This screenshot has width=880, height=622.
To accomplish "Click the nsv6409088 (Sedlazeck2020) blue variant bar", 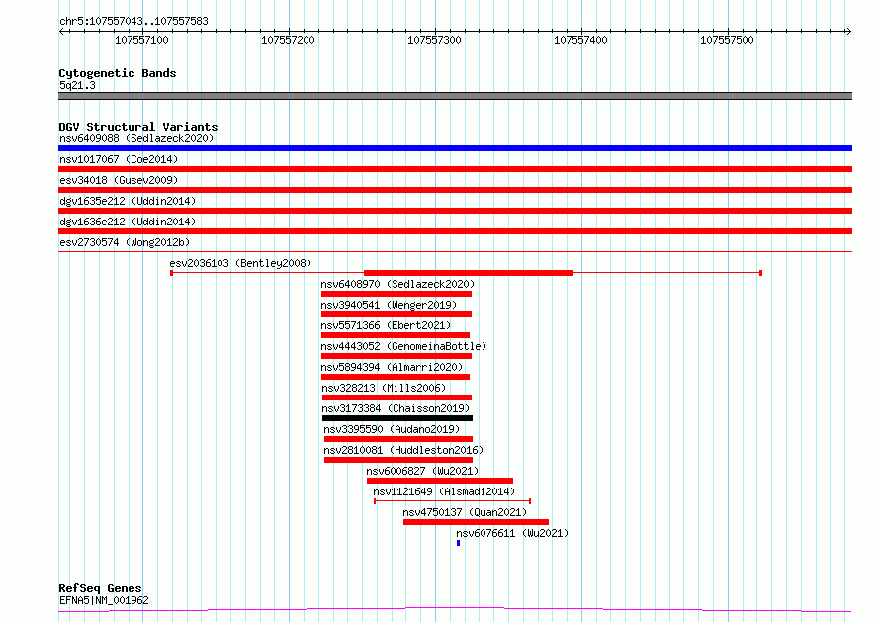I will [455, 148].
